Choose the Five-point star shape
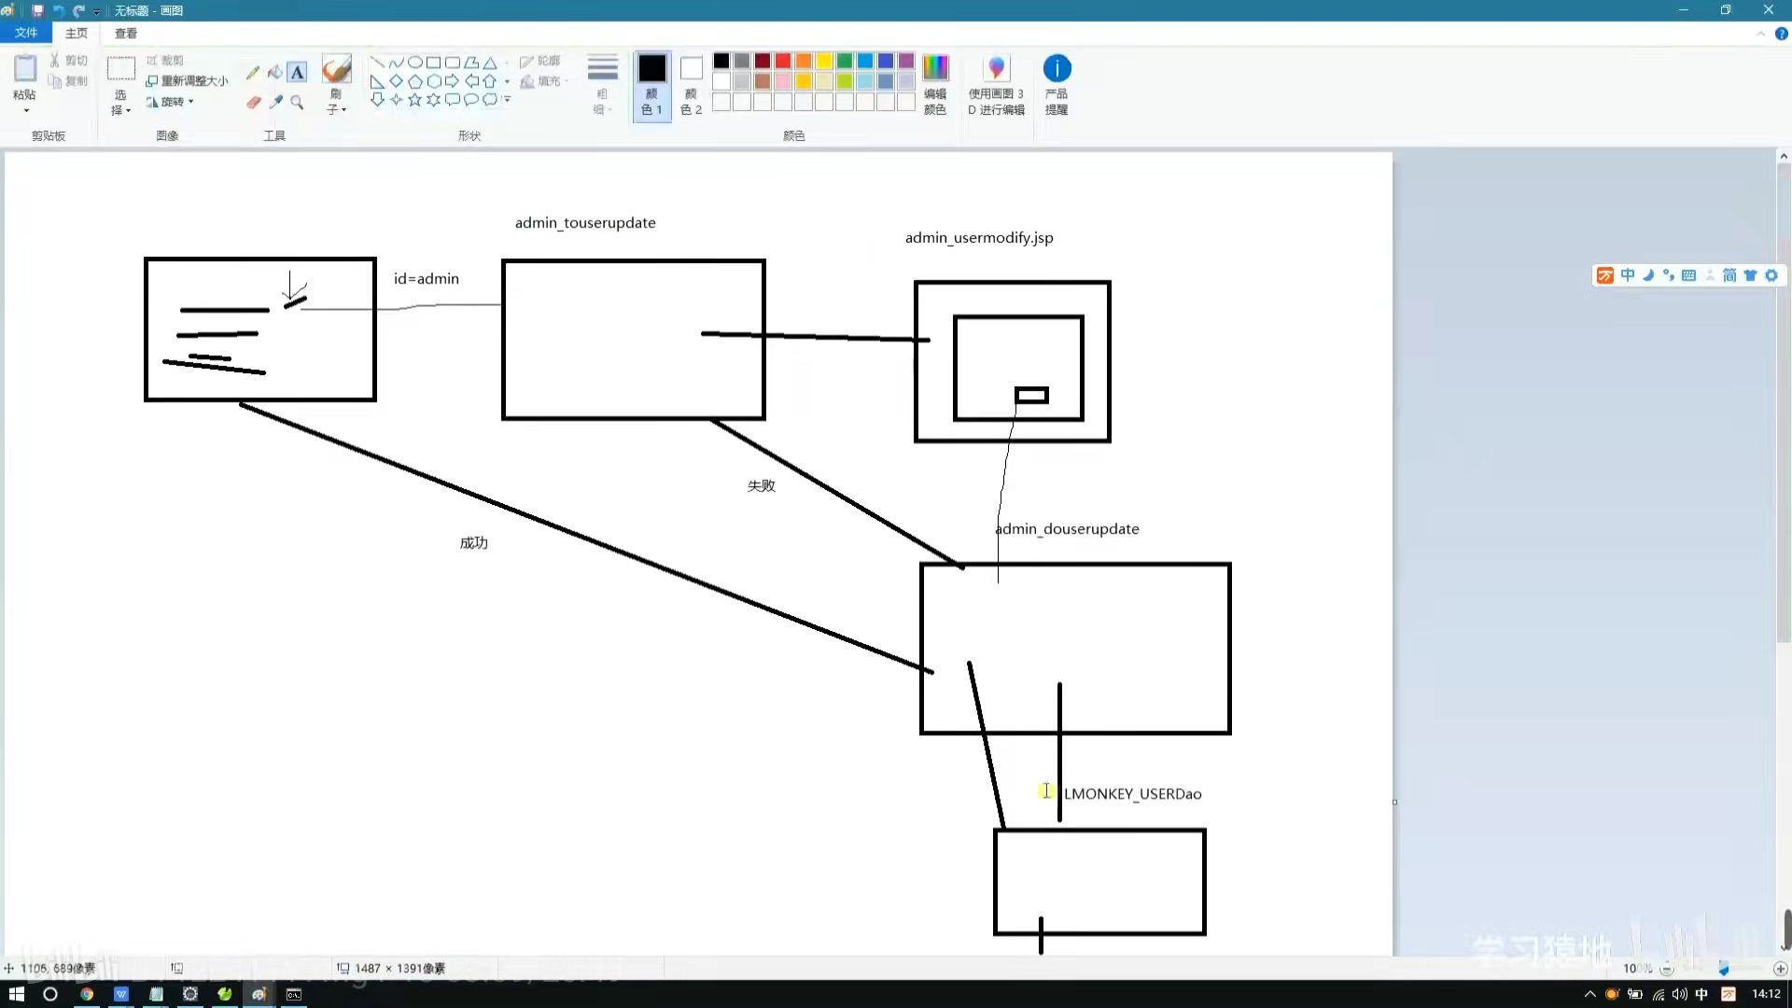 tap(414, 100)
